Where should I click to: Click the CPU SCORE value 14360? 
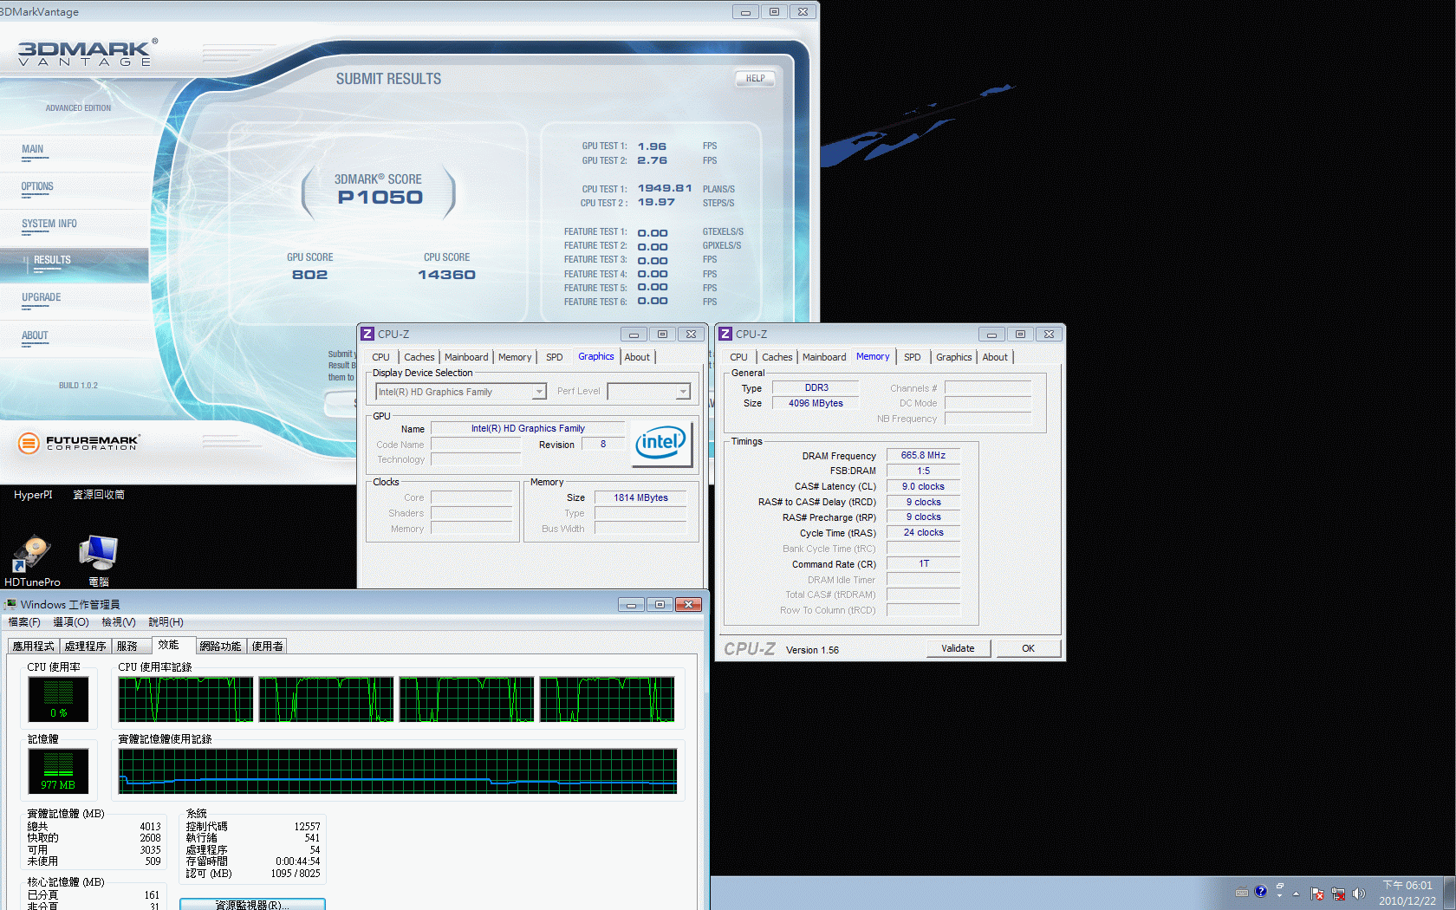[446, 275]
